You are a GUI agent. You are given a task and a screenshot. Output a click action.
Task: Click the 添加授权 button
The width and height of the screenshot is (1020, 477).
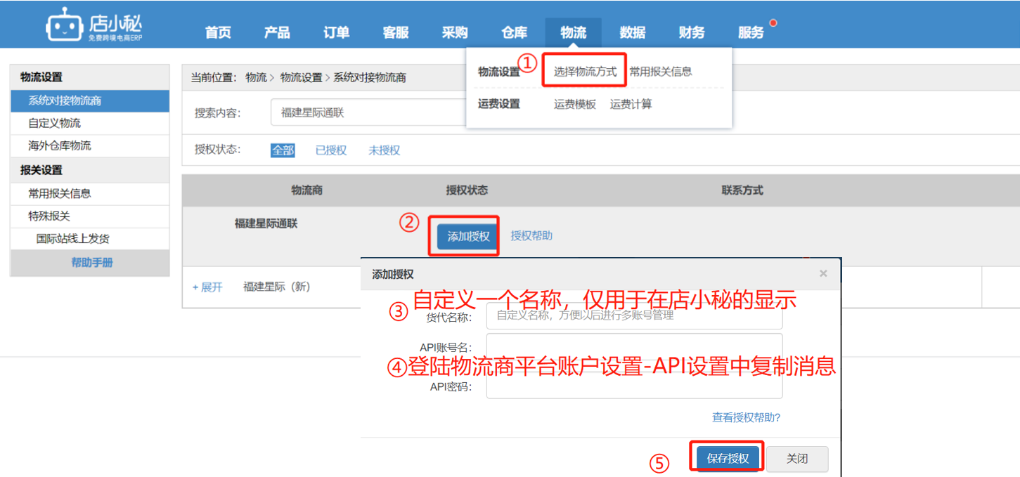click(x=468, y=236)
